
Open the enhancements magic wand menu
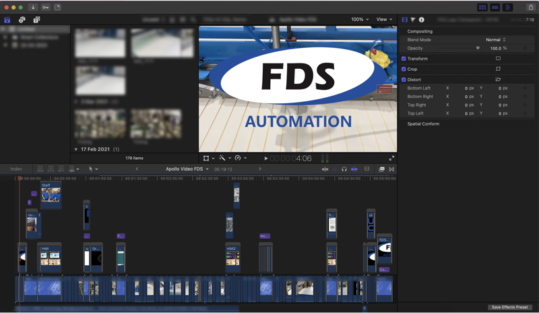(x=225, y=158)
